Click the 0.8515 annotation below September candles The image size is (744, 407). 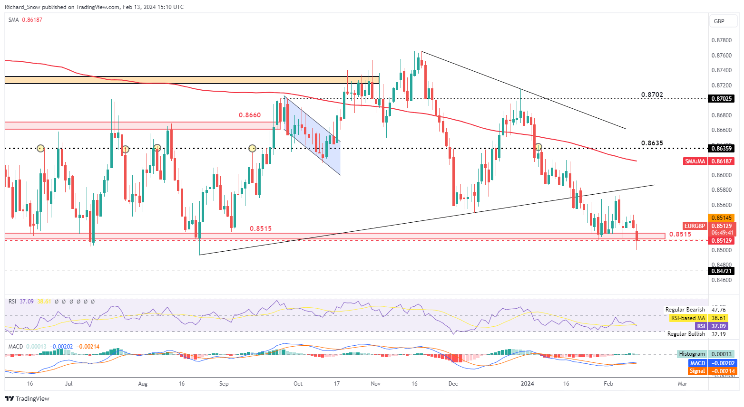tap(261, 228)
